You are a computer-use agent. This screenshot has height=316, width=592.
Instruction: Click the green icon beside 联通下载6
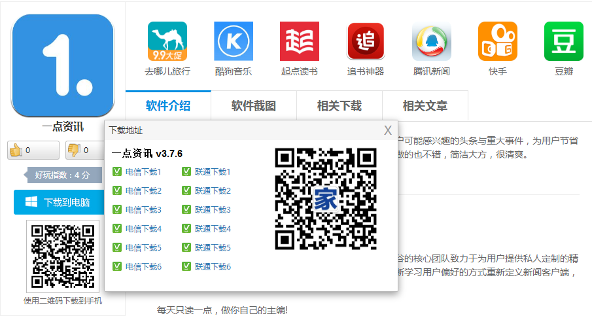pyautogui.click(x=186, y=266)
